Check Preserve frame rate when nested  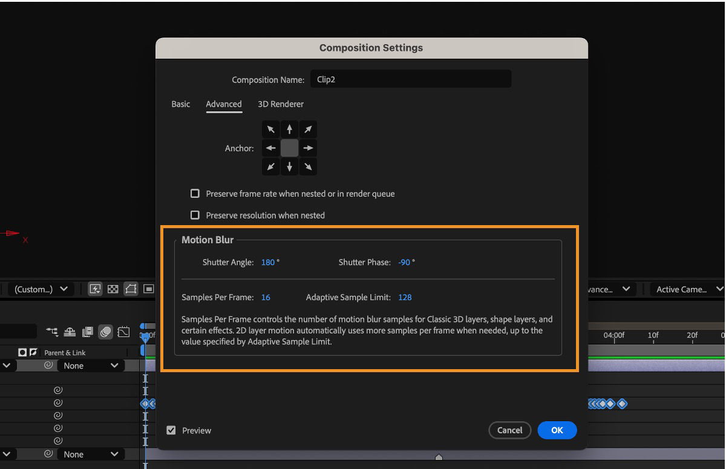[x=195, y=193]
